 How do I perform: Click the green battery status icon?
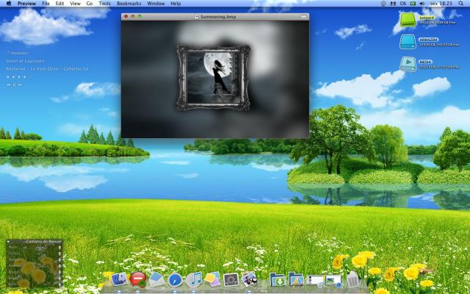click(x=413, y=4)
